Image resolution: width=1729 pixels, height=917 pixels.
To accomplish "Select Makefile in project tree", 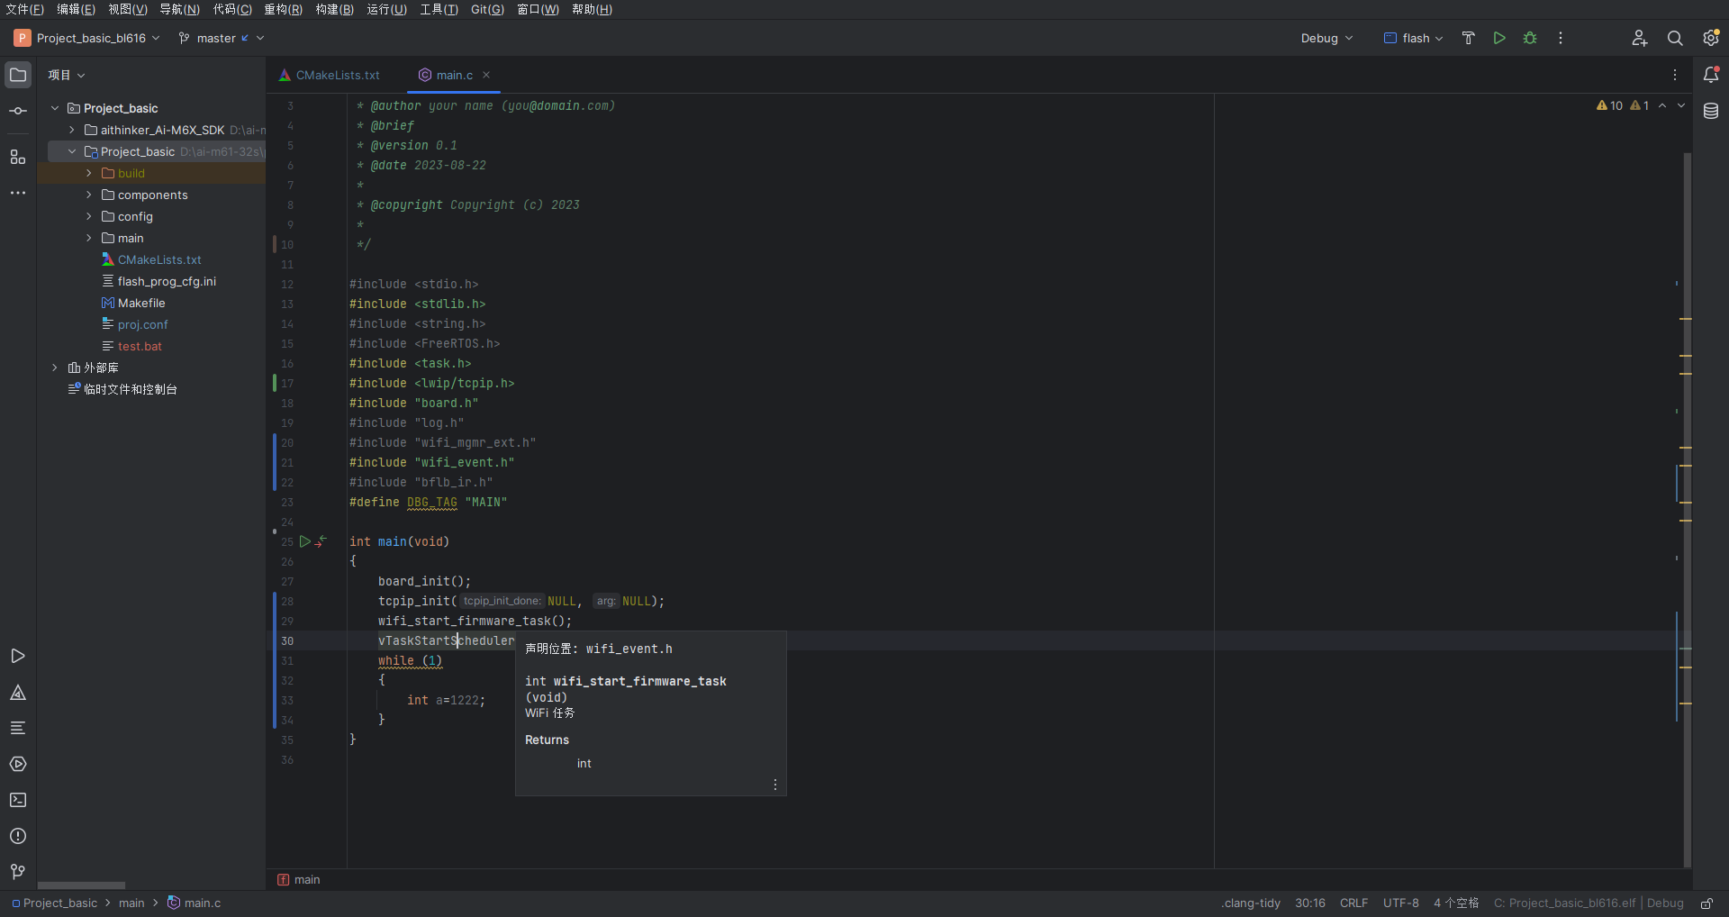I will [133, 303].
